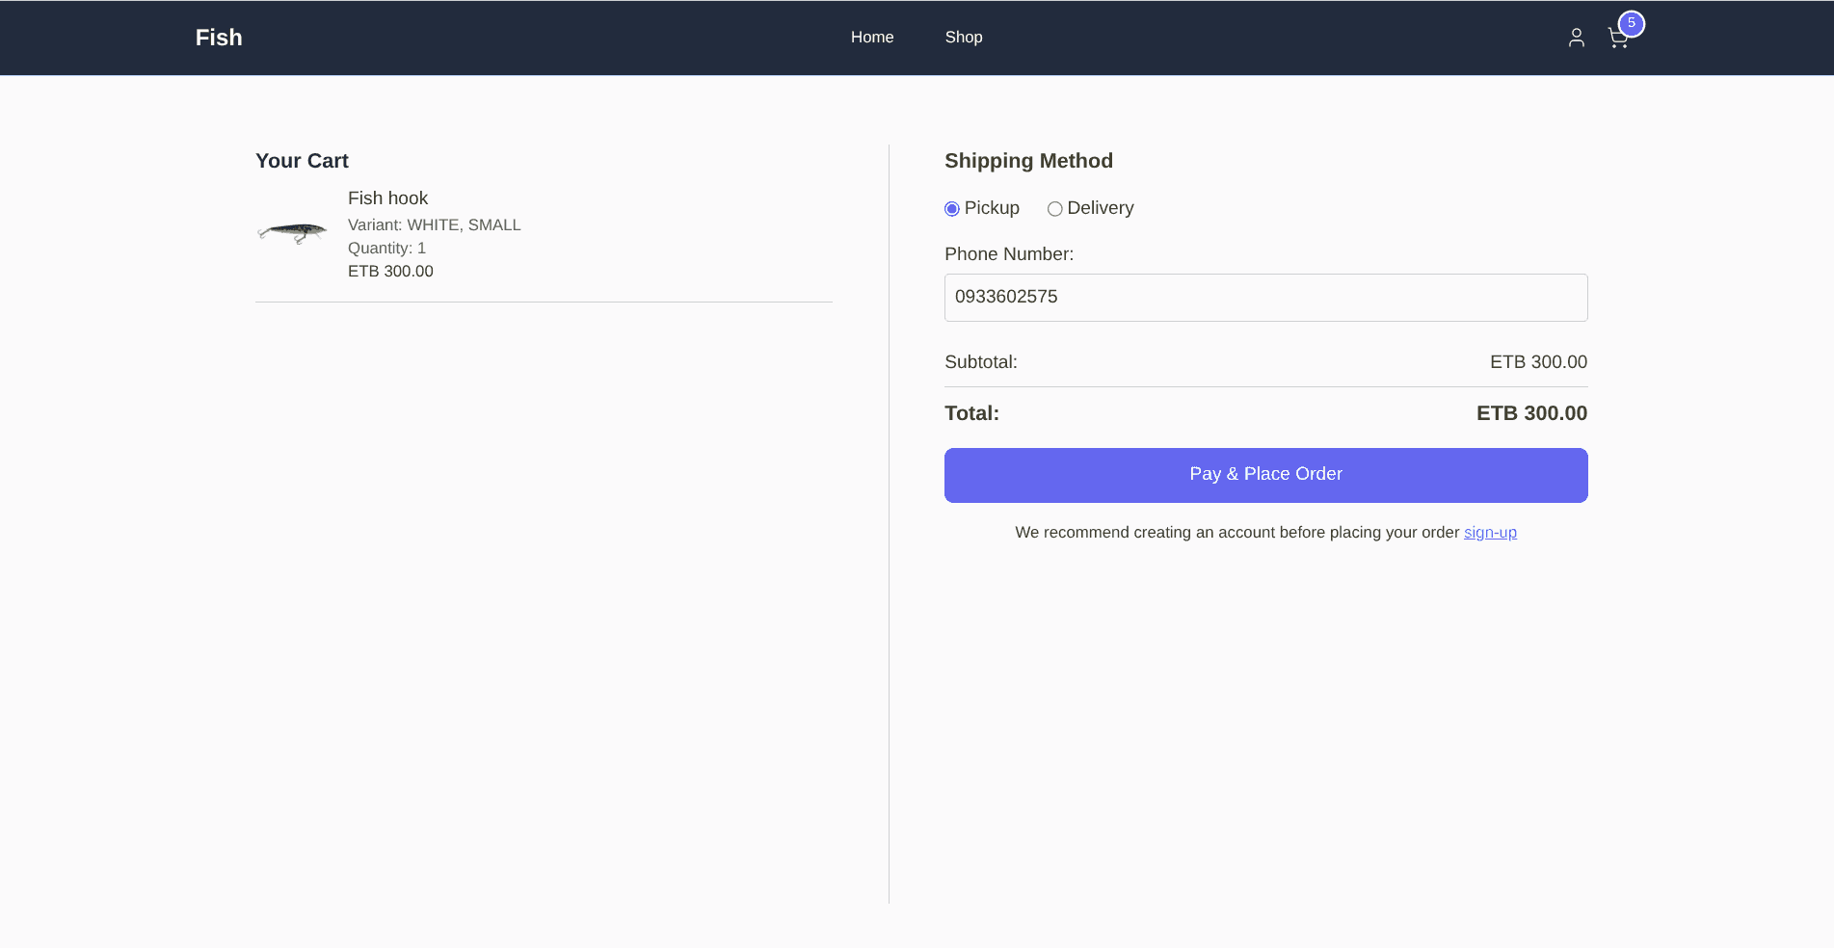The height and width of the screenshot is (948, 1834).
Task: Select the Delivery shipping option
Action: [1054, 208]
